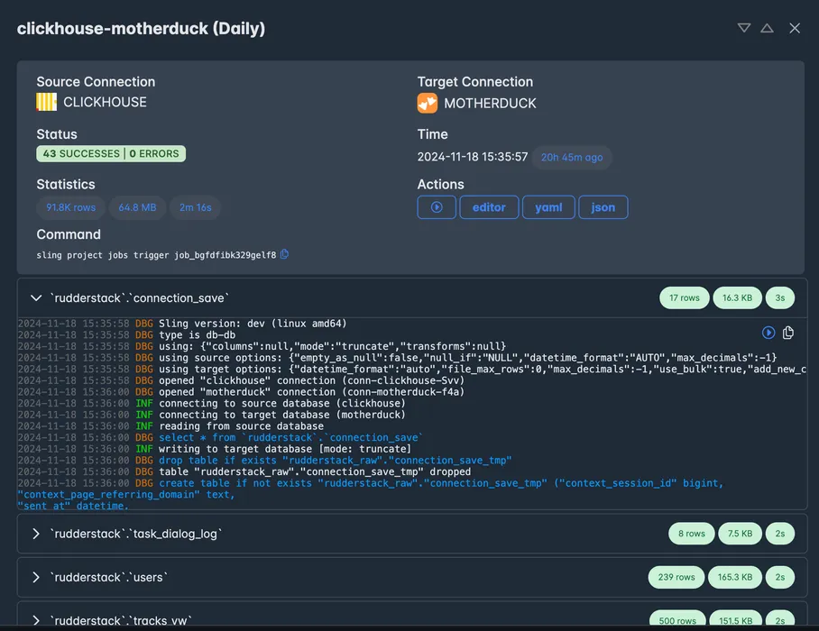Go to previous job with up triangle
Screen dimensions: 819x631
coord(767,28)
